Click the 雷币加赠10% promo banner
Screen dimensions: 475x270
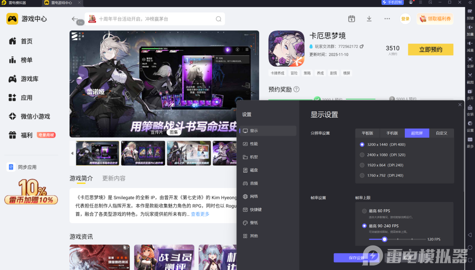pos(31,192)
